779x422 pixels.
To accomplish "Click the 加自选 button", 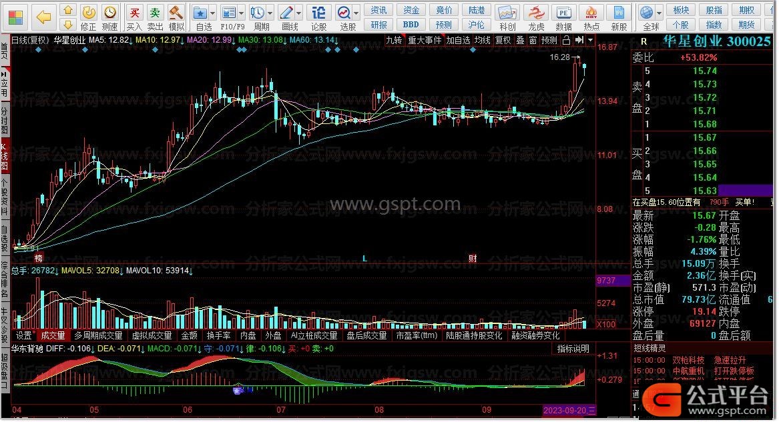I will [x=458, y=40].
